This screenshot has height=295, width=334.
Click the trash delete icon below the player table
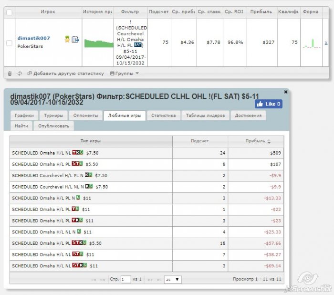(10, 74)
